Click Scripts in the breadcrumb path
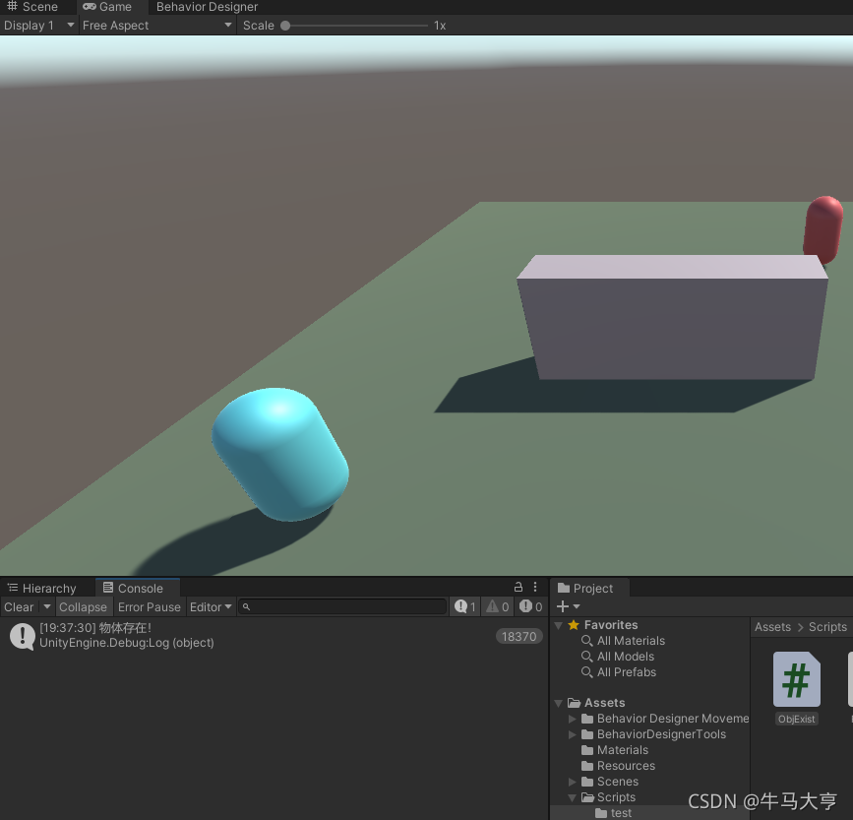Screen dimensions: 853x820 point(827,627)
